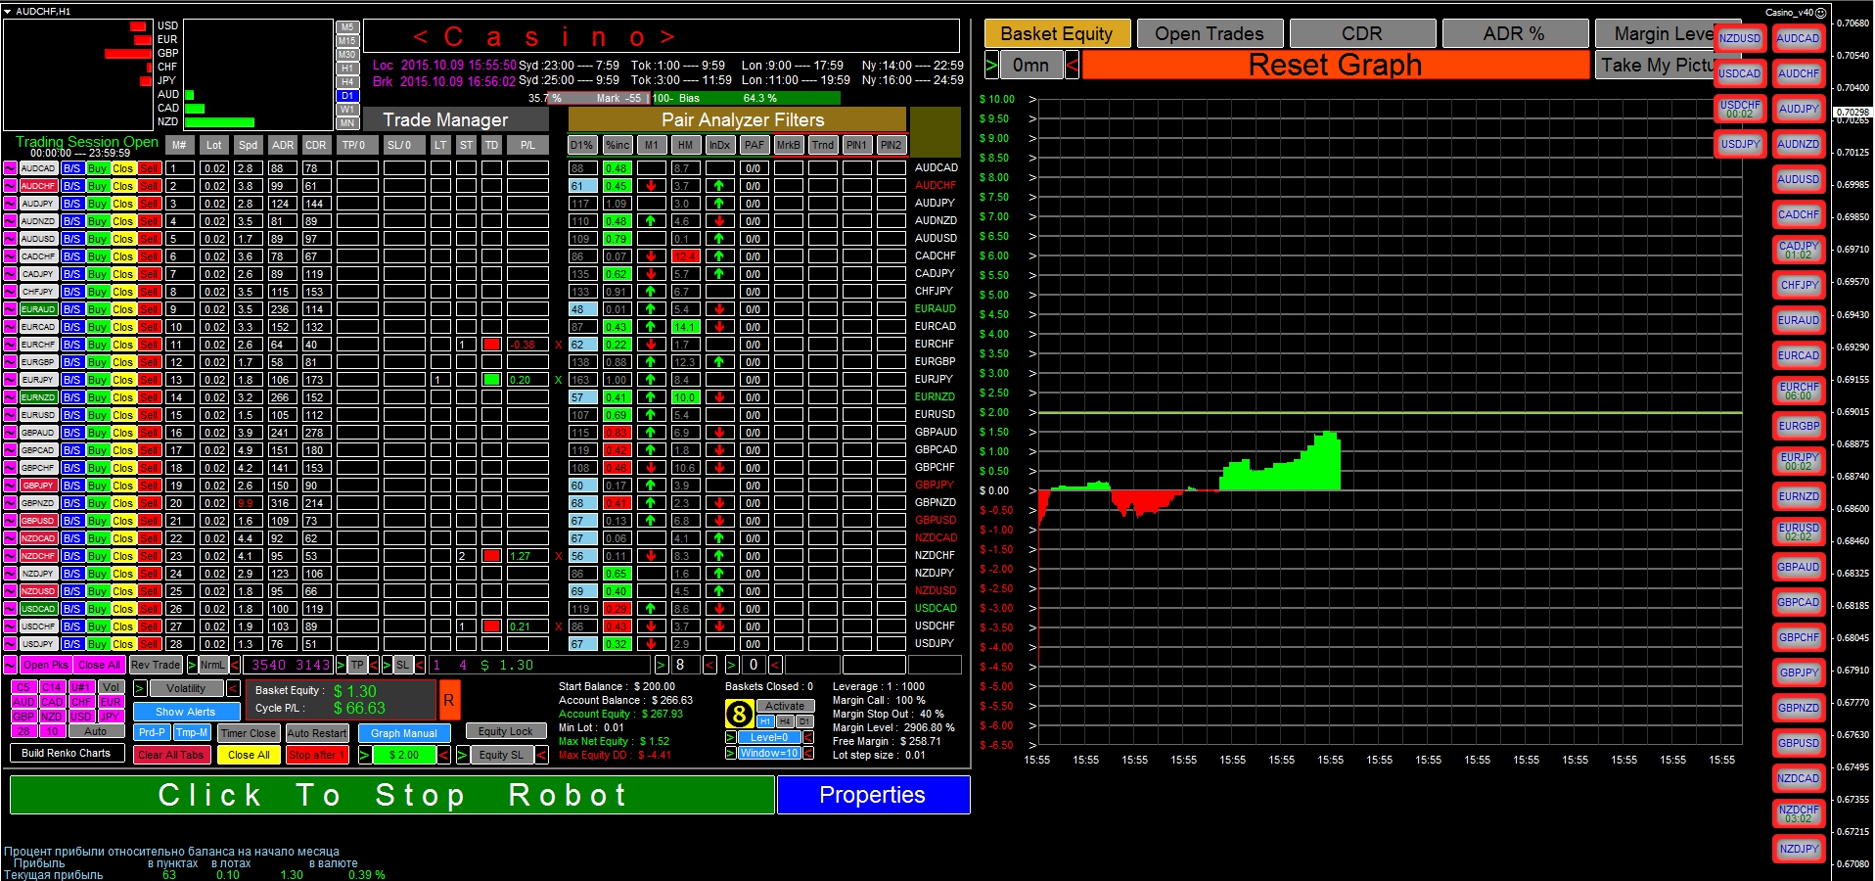
Task: Toggle the Auto Restart option
Action: (317, 733)
